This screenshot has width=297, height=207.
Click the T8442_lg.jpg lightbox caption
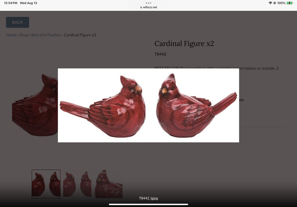pyautogui.click(x=148, y=198)
